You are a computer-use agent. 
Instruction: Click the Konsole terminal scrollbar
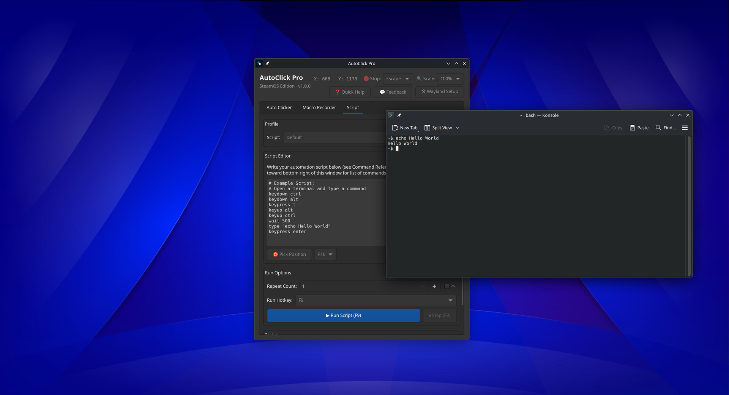pyautogui.click(x=689, y=206)
